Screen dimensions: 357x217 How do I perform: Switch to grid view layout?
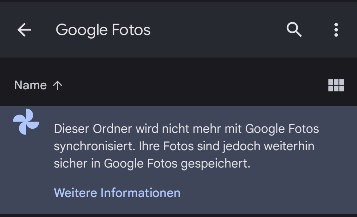click(336, 85)
